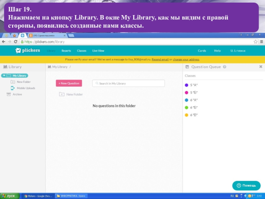This screenshot has width=265, height=199.
Task: Click New Folder icon in main pane
Action: pos(62,94)
